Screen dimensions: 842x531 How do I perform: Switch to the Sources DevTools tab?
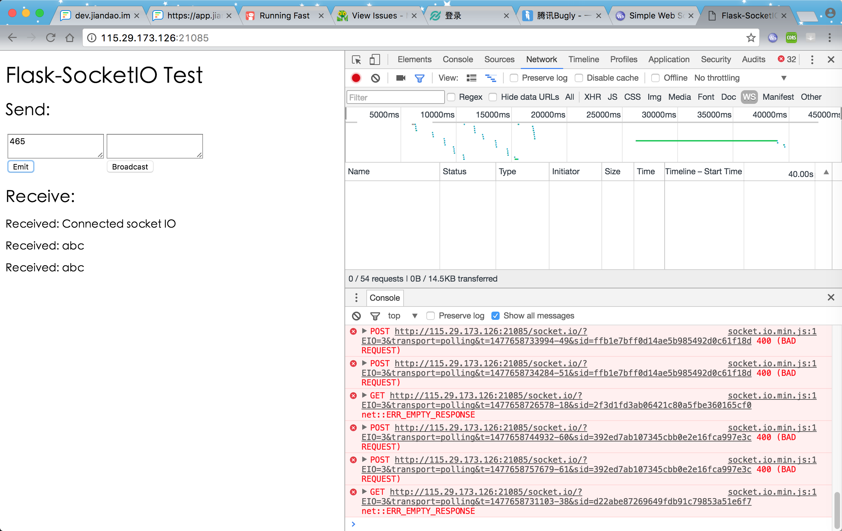[499, 60]
